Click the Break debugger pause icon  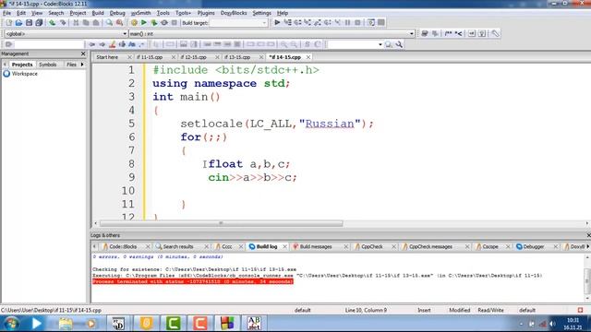point(347,22)
